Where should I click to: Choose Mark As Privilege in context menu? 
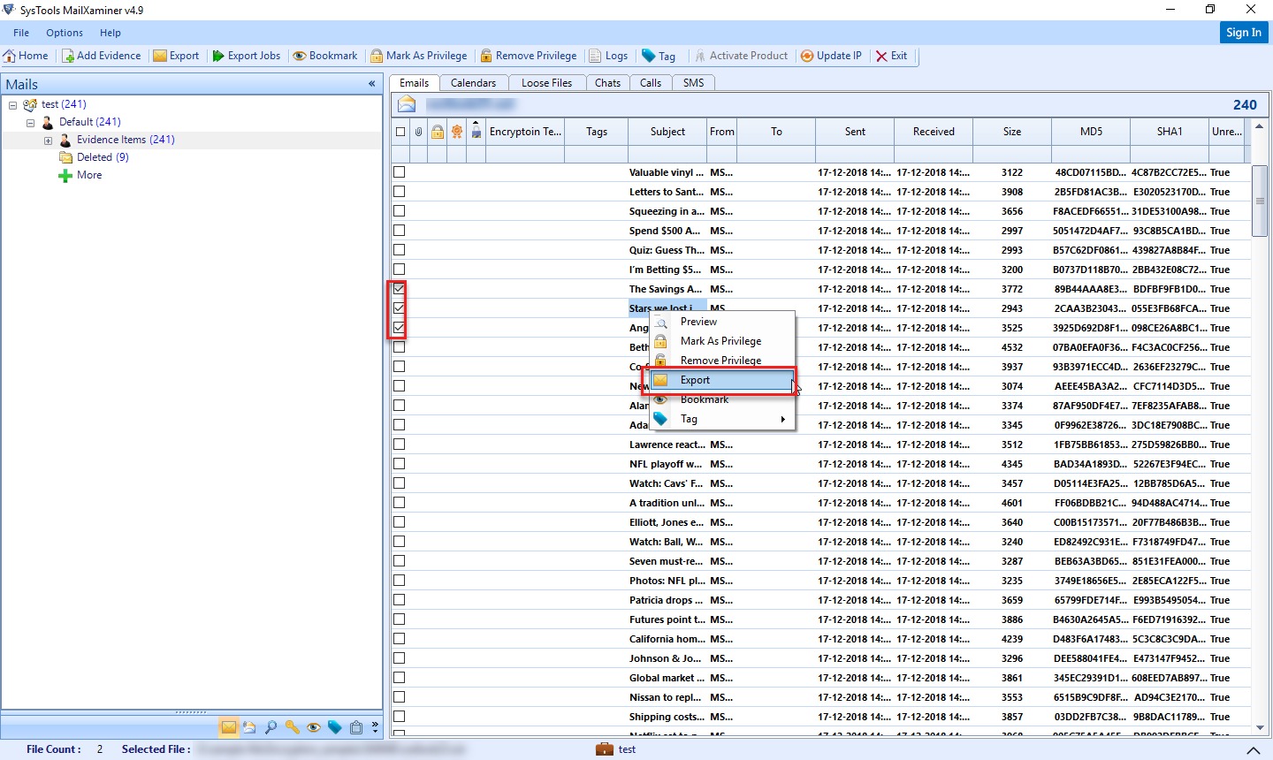pyautogui.click(x=722, y=341)
